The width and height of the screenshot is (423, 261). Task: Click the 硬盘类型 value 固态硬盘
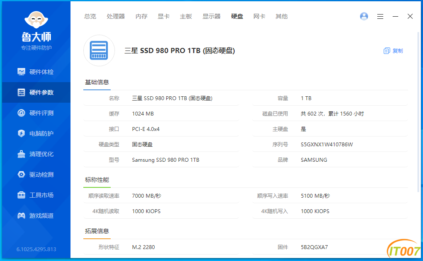[142, 145]
